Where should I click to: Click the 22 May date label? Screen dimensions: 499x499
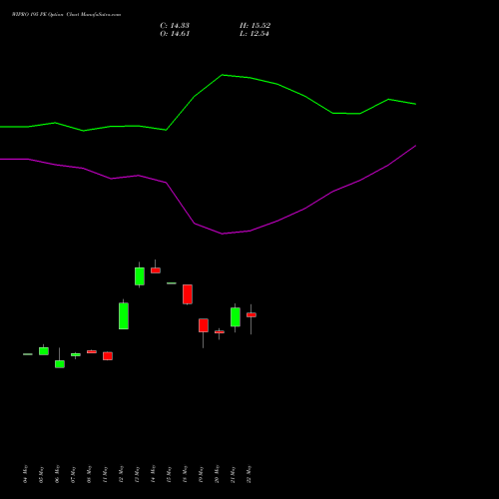point(249,474)
